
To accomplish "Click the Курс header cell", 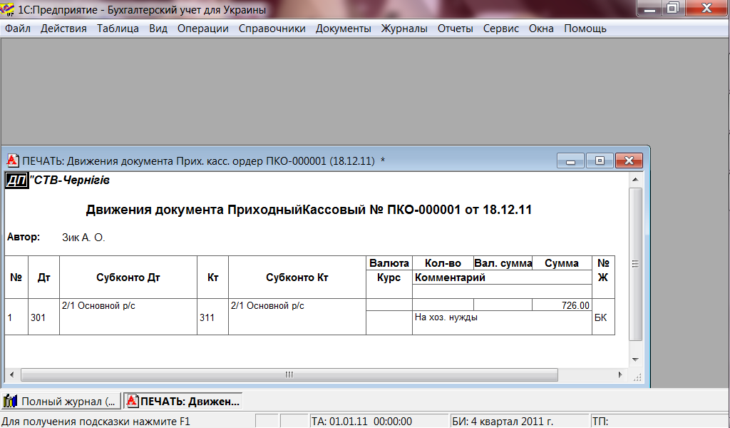I will (389, 277).
